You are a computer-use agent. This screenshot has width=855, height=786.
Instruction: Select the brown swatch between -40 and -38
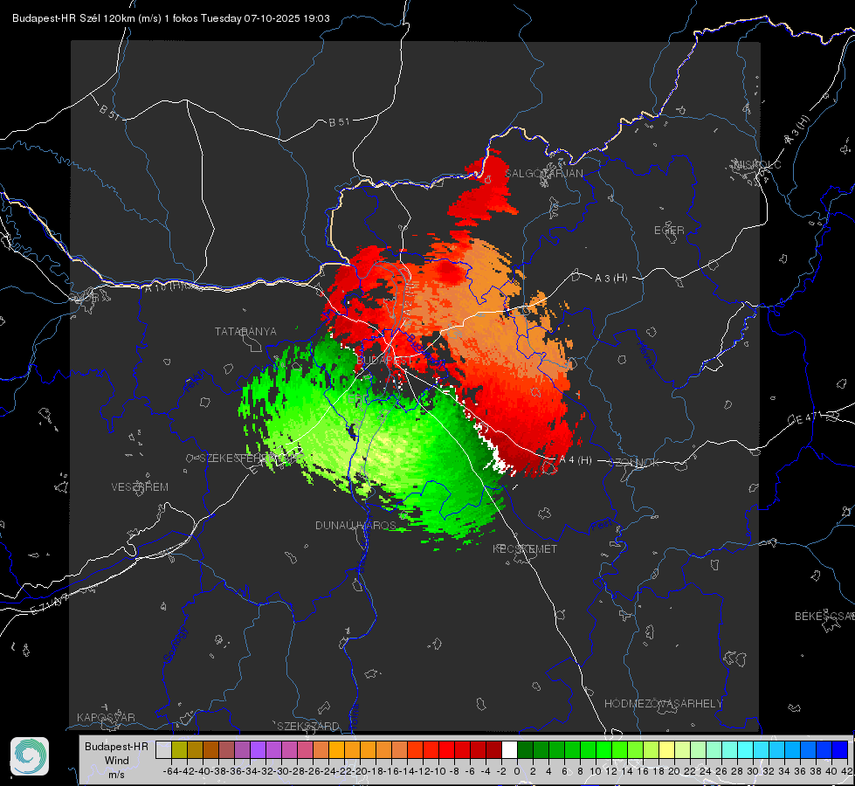click(210, 749)
